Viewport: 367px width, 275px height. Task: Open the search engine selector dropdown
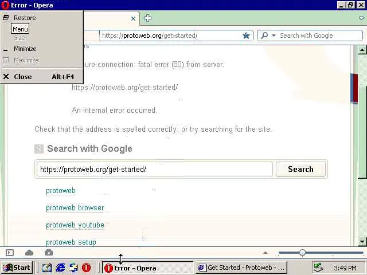pos(274,36)
